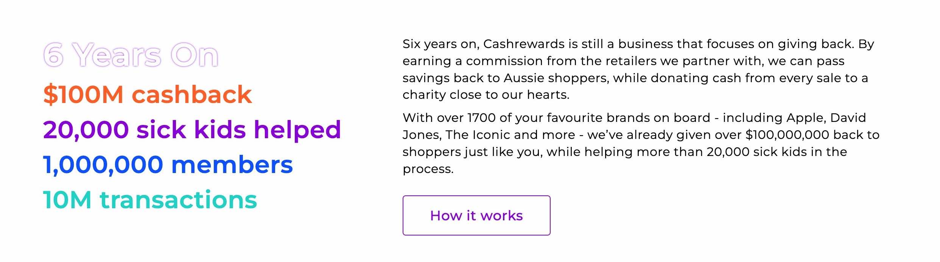Open the How it works button
Viewport: 940px width, 262px height.
point(476,215)
